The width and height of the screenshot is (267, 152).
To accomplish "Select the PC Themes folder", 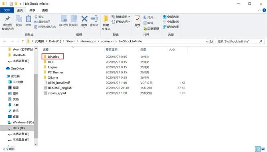I will [x=55, y=72].
